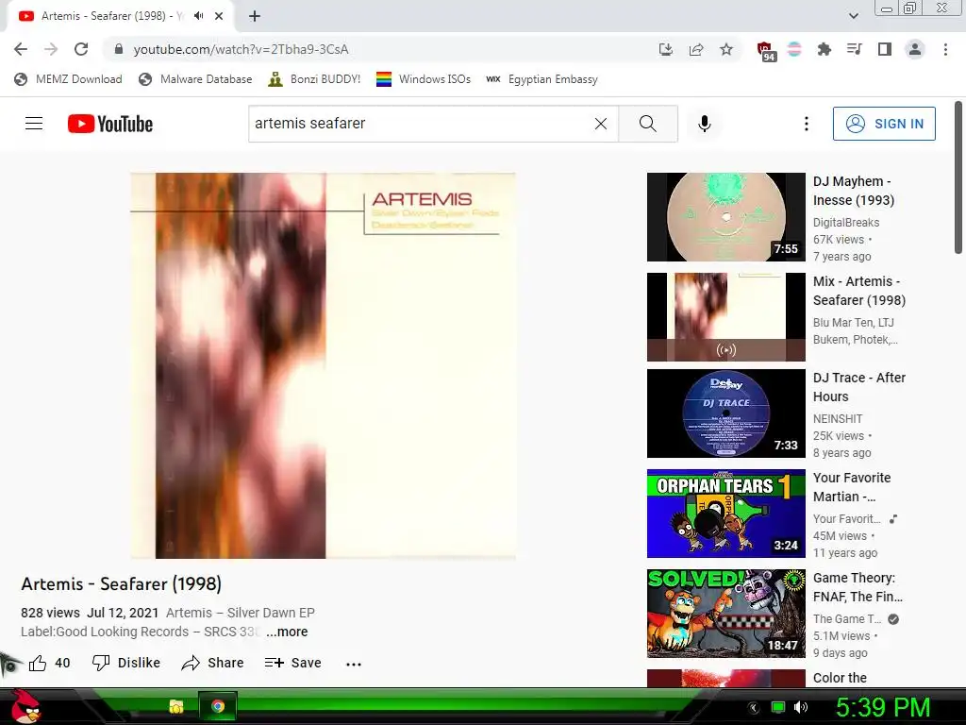Run search with the magnifier button
Viewport: 966px width, 725px height.
coord(648,124)
